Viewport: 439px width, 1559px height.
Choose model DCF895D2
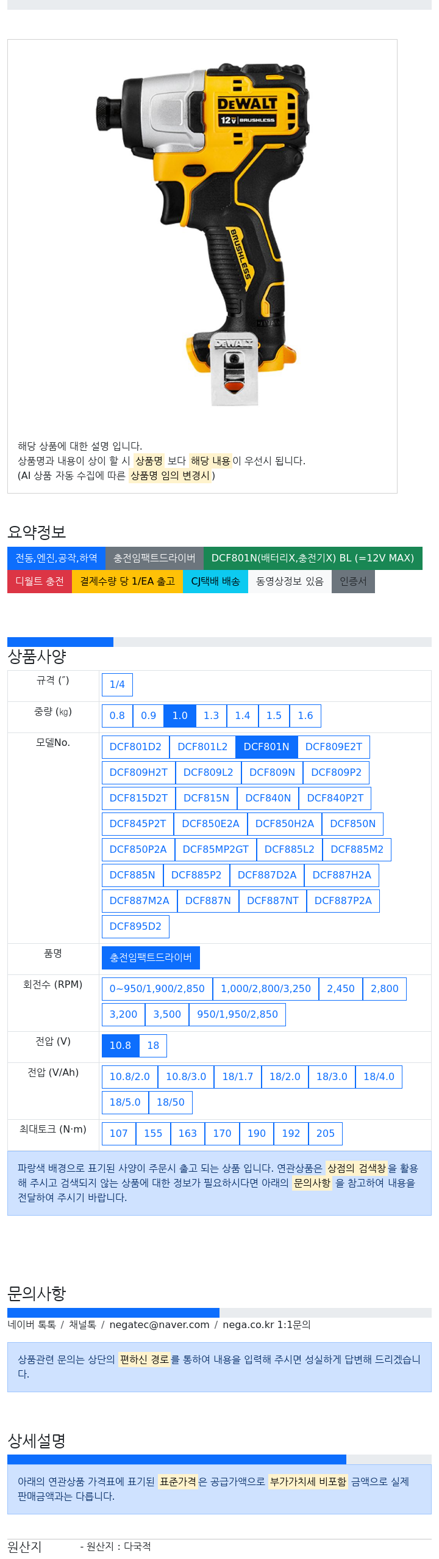pos(135,926)
